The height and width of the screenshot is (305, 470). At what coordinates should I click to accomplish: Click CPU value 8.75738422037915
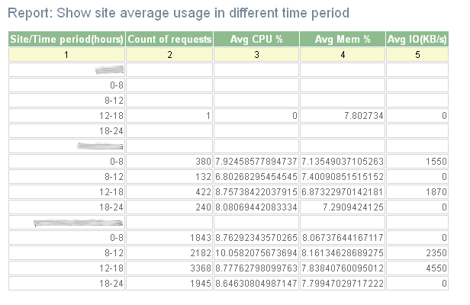[256, 192]
